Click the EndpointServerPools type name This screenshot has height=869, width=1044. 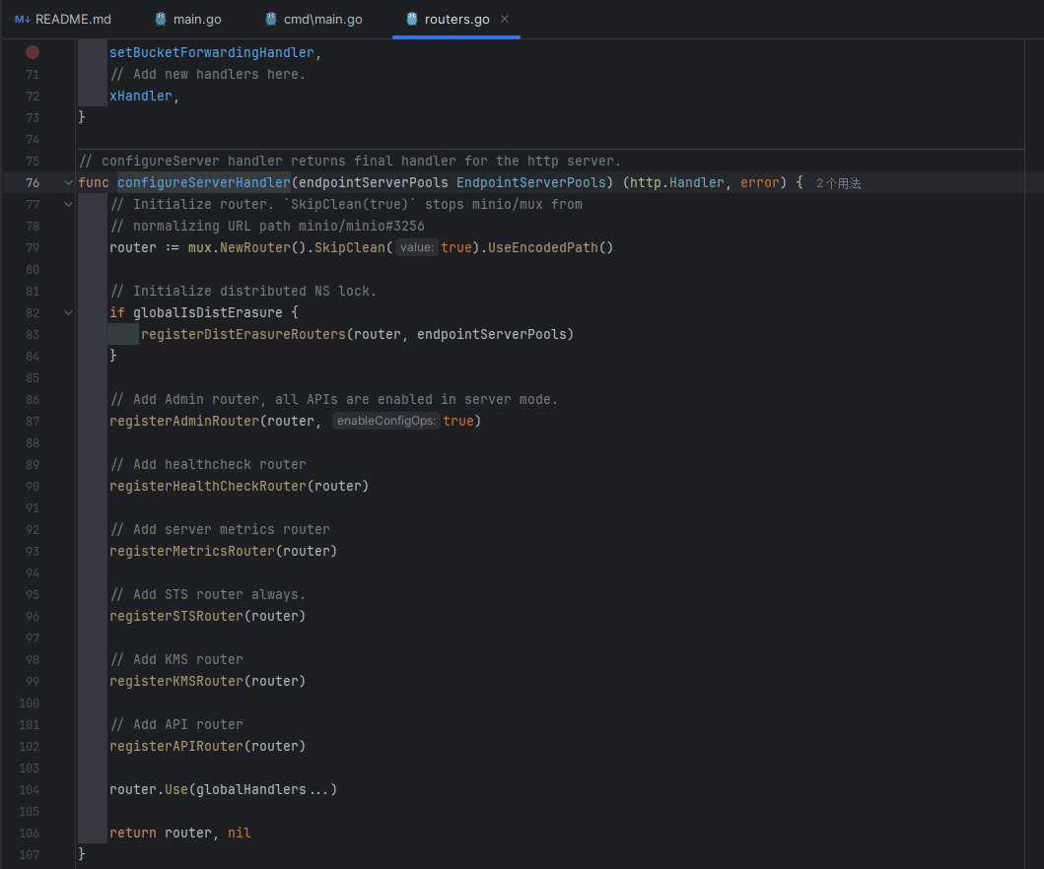click(x=530, y=182)
